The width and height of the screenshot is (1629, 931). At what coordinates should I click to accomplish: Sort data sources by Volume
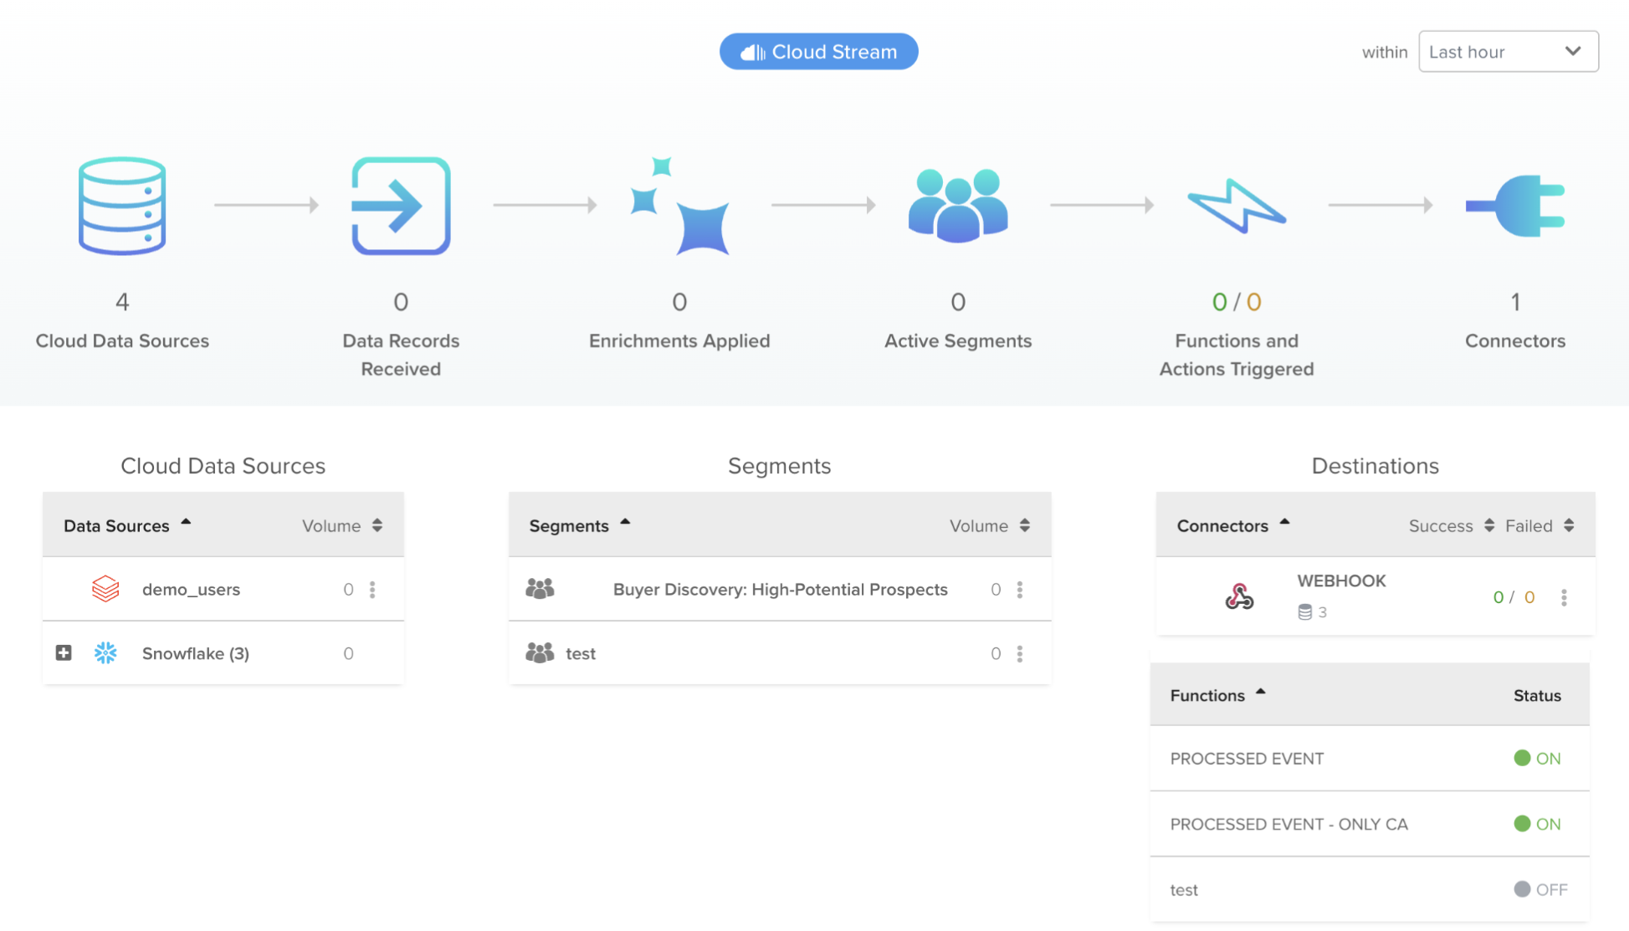(x=342, y=526)
